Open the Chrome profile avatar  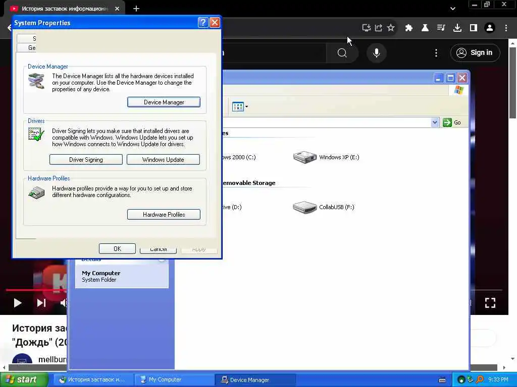490,28
